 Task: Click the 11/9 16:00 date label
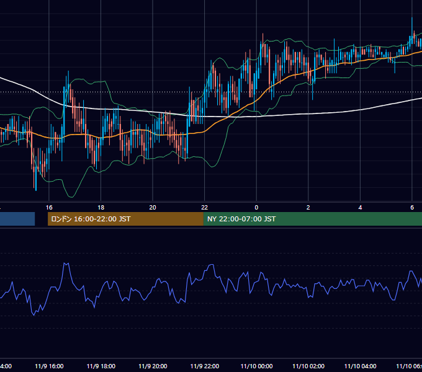point(49,366)
